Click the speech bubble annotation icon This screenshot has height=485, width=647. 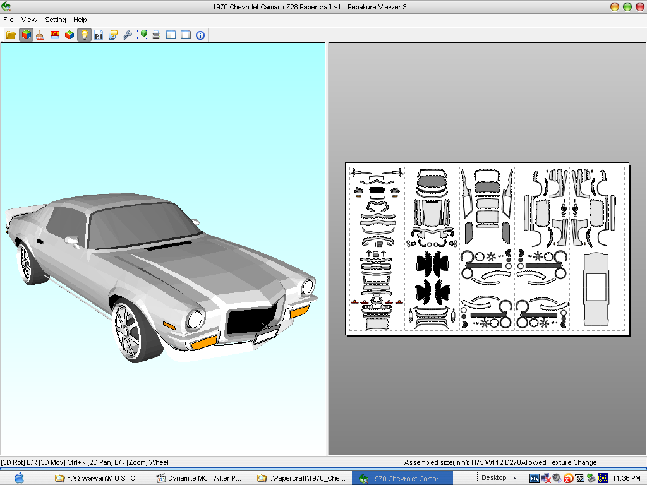[113, 35]
